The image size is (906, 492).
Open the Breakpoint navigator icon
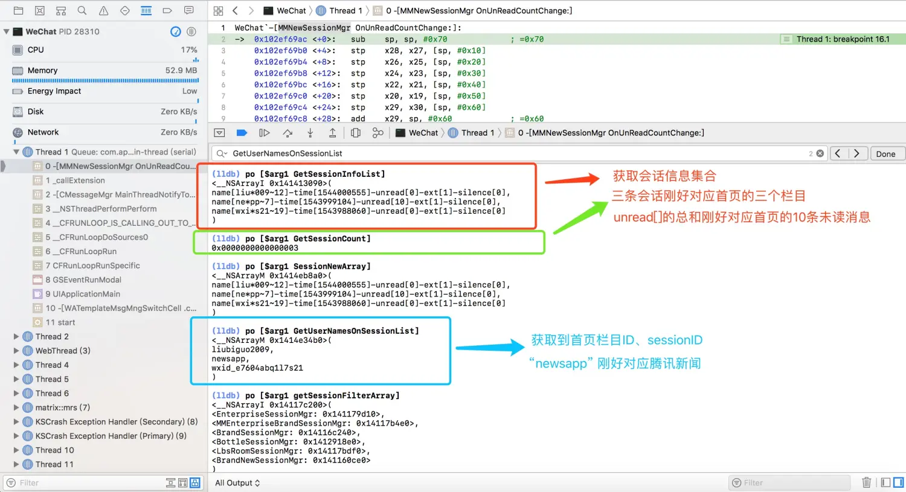pos(167,10)
